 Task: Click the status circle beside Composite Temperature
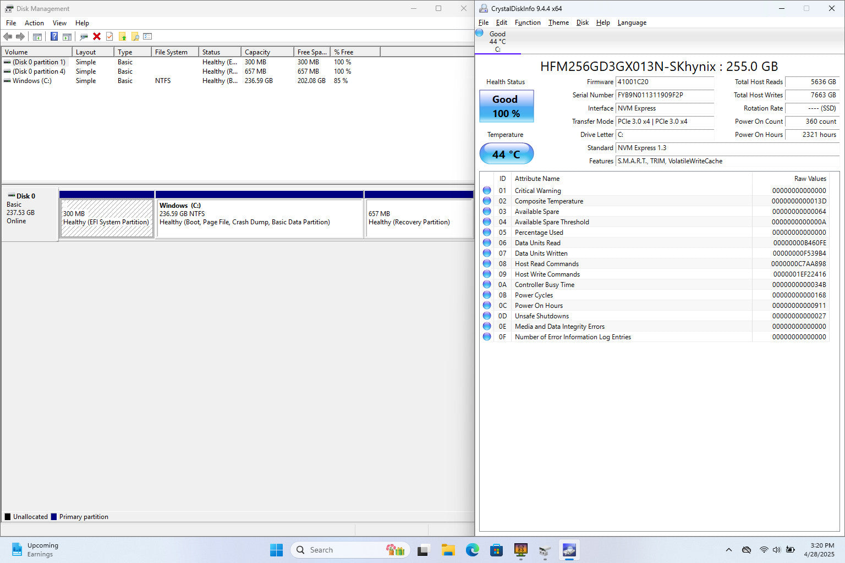coord(487,201)
